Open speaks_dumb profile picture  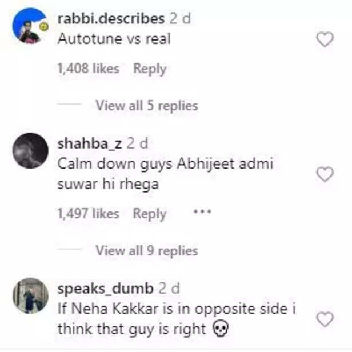[30, 295]
